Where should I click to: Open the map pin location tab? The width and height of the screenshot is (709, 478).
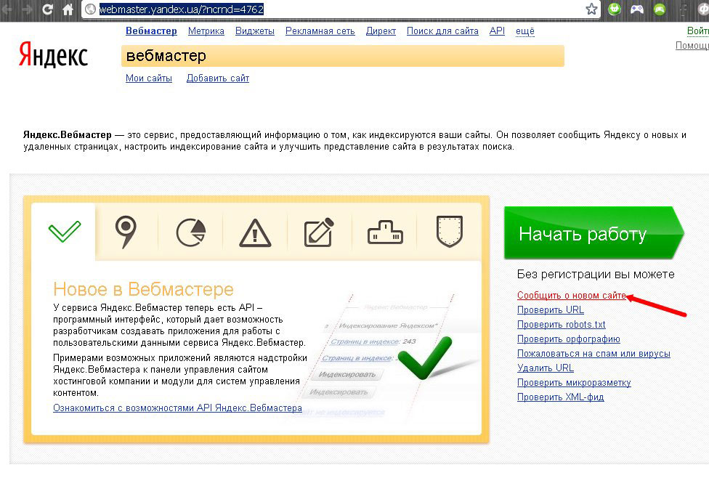click(126, 232)
